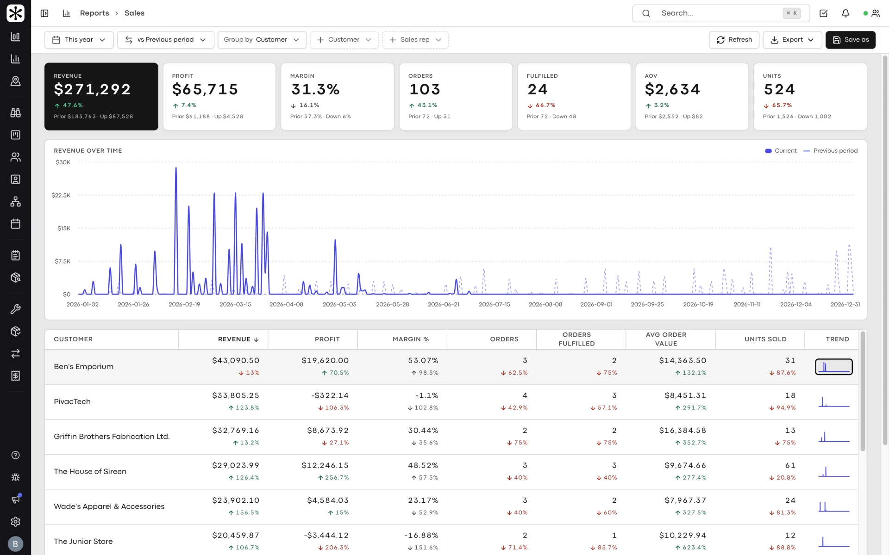889x555 pixels.
Task: Select the Profit metric card
Action: pos(219,97)
